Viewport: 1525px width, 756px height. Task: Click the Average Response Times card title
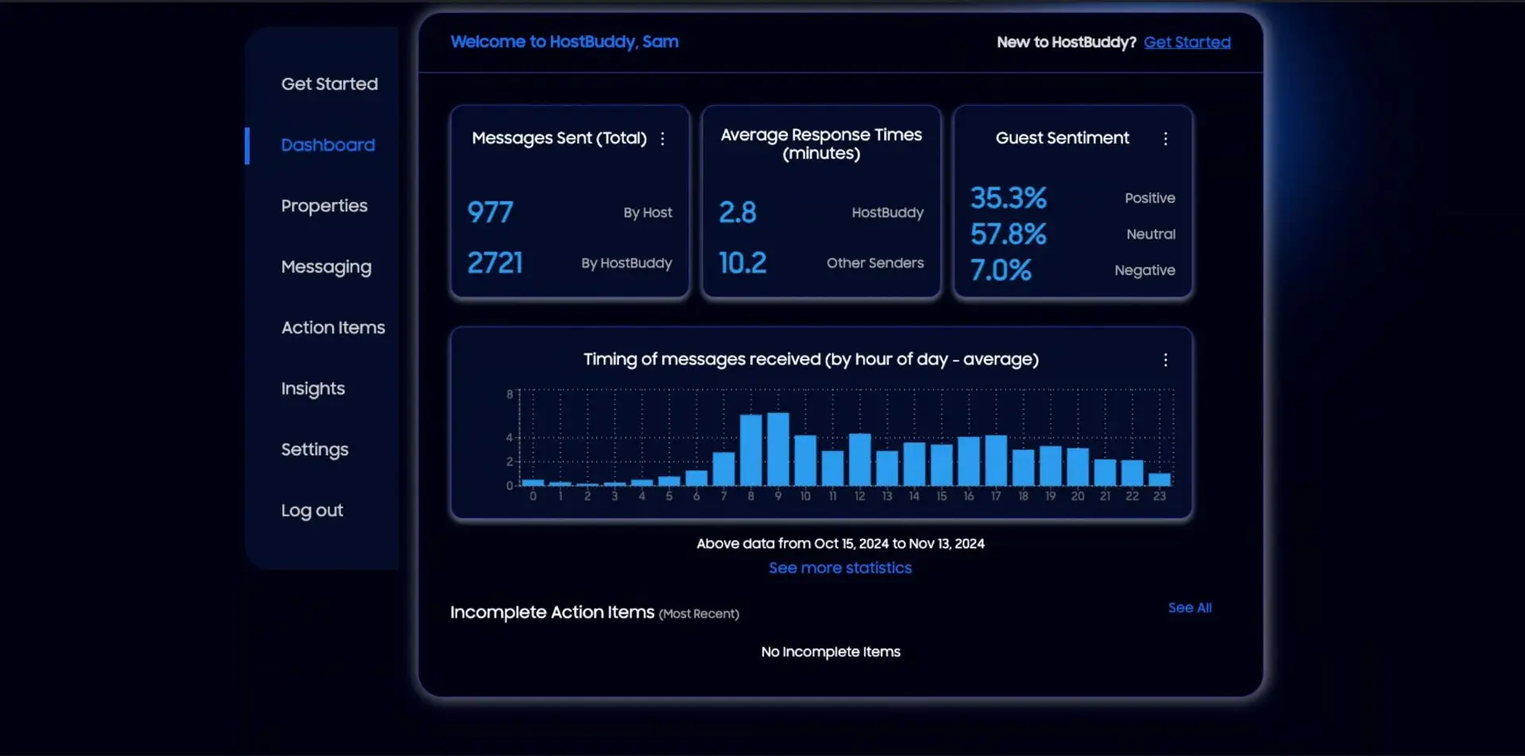point(821,144)
